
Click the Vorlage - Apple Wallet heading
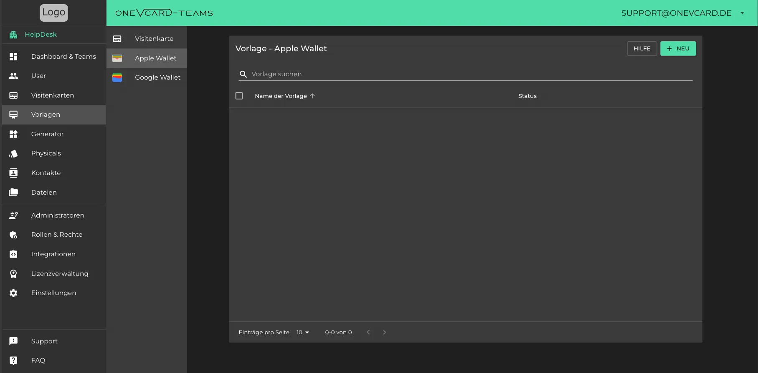(x=281, y=48)
